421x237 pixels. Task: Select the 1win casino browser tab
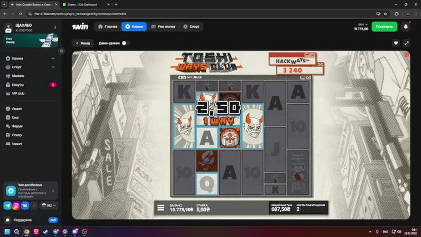[34, 5]
